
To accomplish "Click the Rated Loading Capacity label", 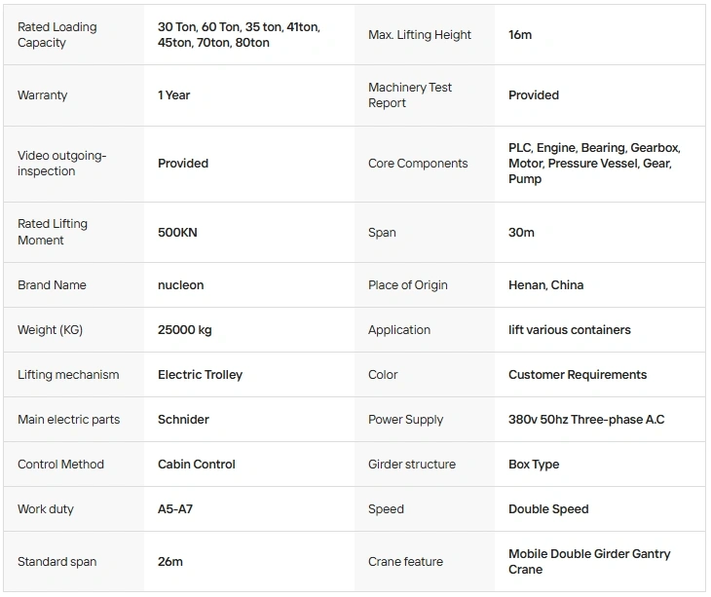I will click(57, 35).
